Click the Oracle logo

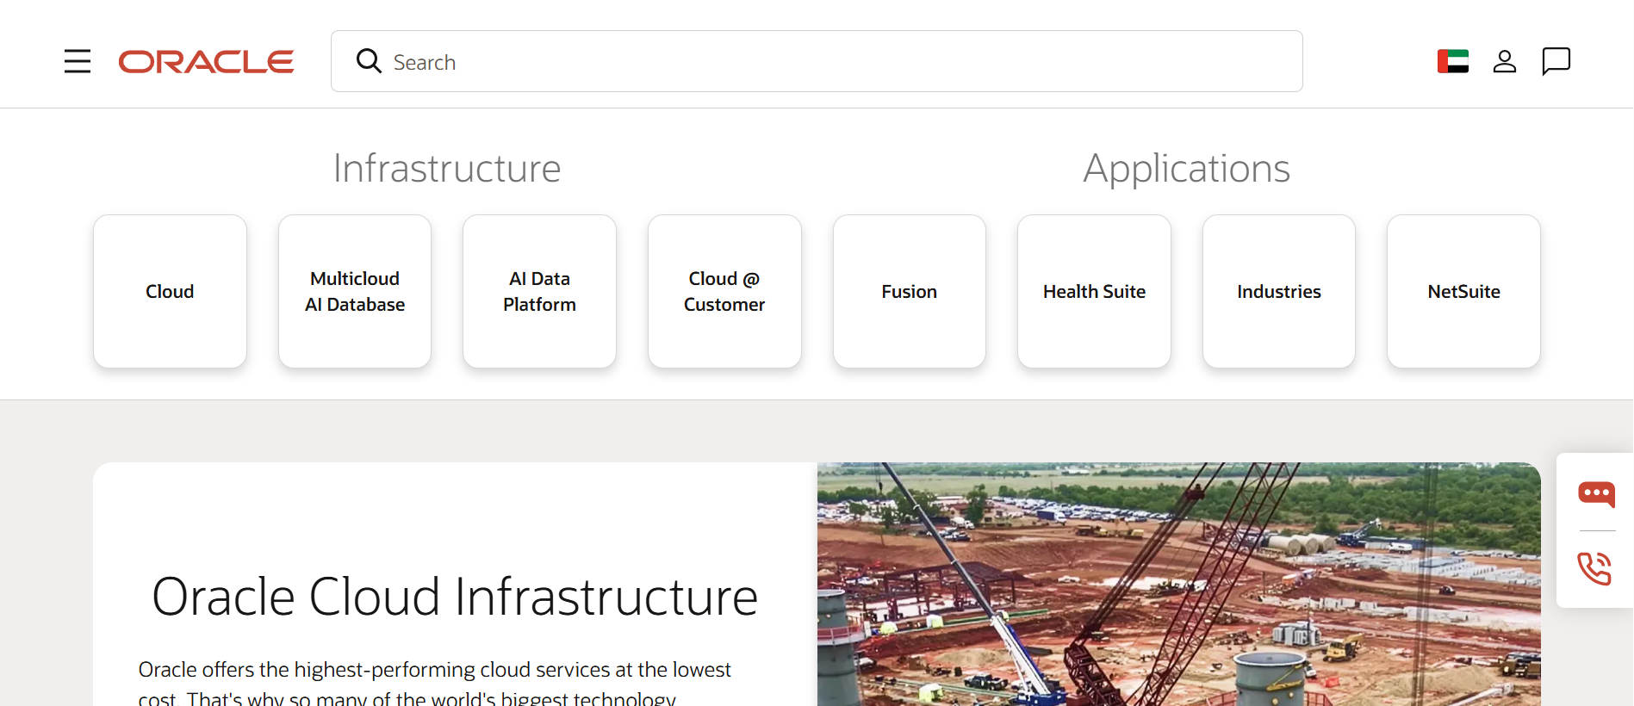[x=206, y=62]
